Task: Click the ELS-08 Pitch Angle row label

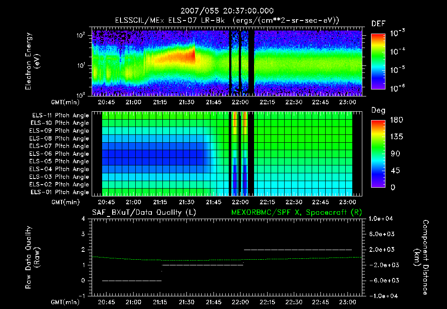Action: click(x=59, y=138)
